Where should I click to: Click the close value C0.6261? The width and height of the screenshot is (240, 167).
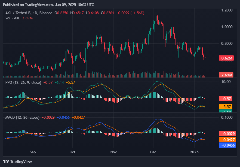107,13
